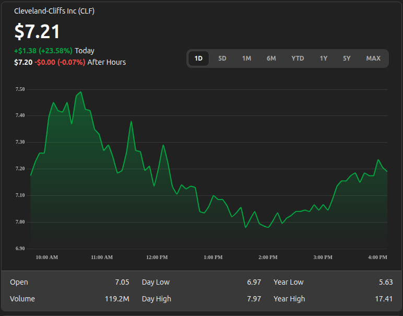
Task: Click the Volume value 119.2M
Action: (117, 299)
